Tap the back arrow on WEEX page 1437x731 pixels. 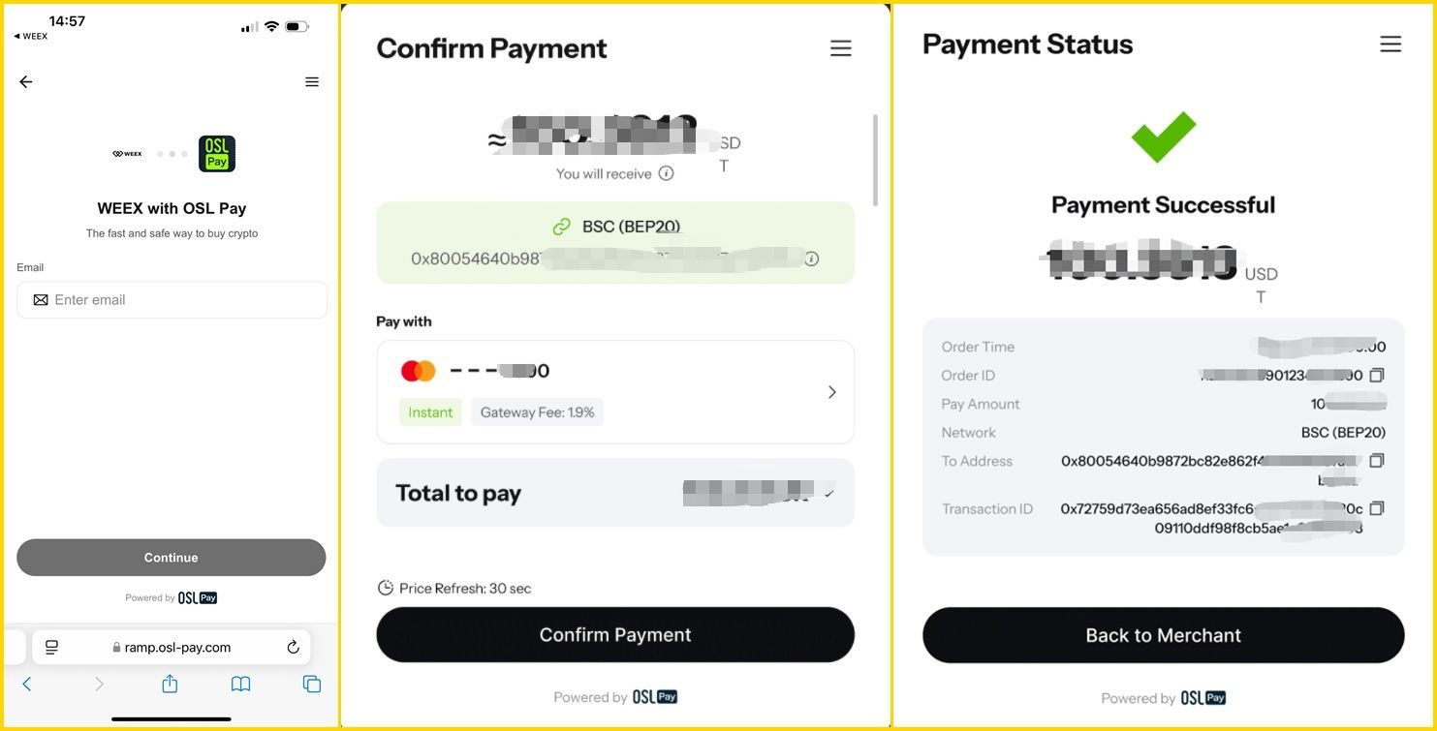(26, 82)
